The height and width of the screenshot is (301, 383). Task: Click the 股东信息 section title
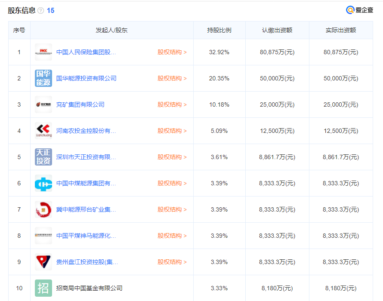[x=22, y=10]
